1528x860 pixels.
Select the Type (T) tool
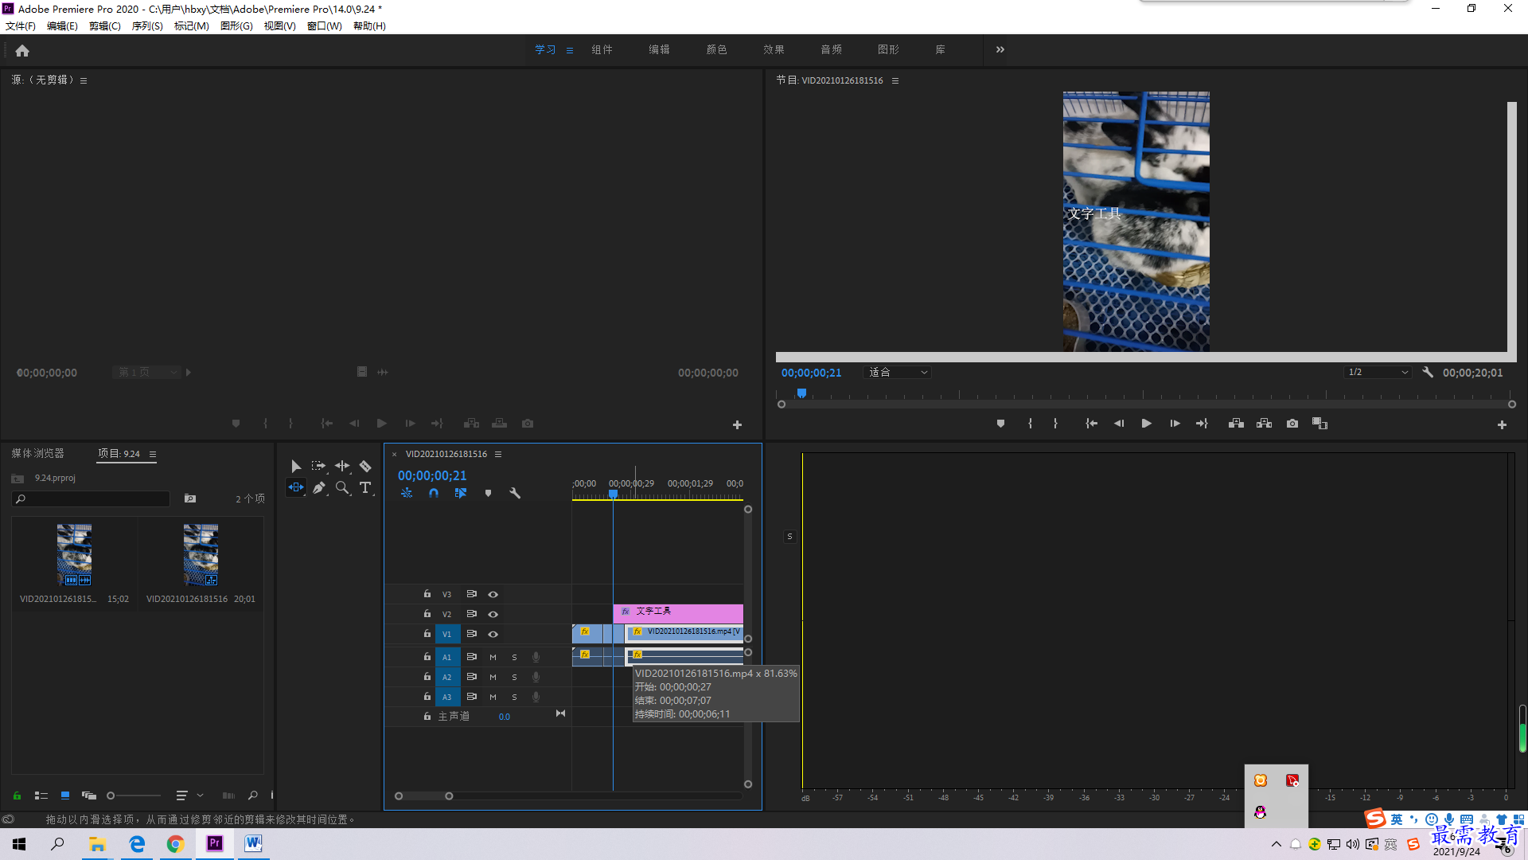tap(365, 487)
